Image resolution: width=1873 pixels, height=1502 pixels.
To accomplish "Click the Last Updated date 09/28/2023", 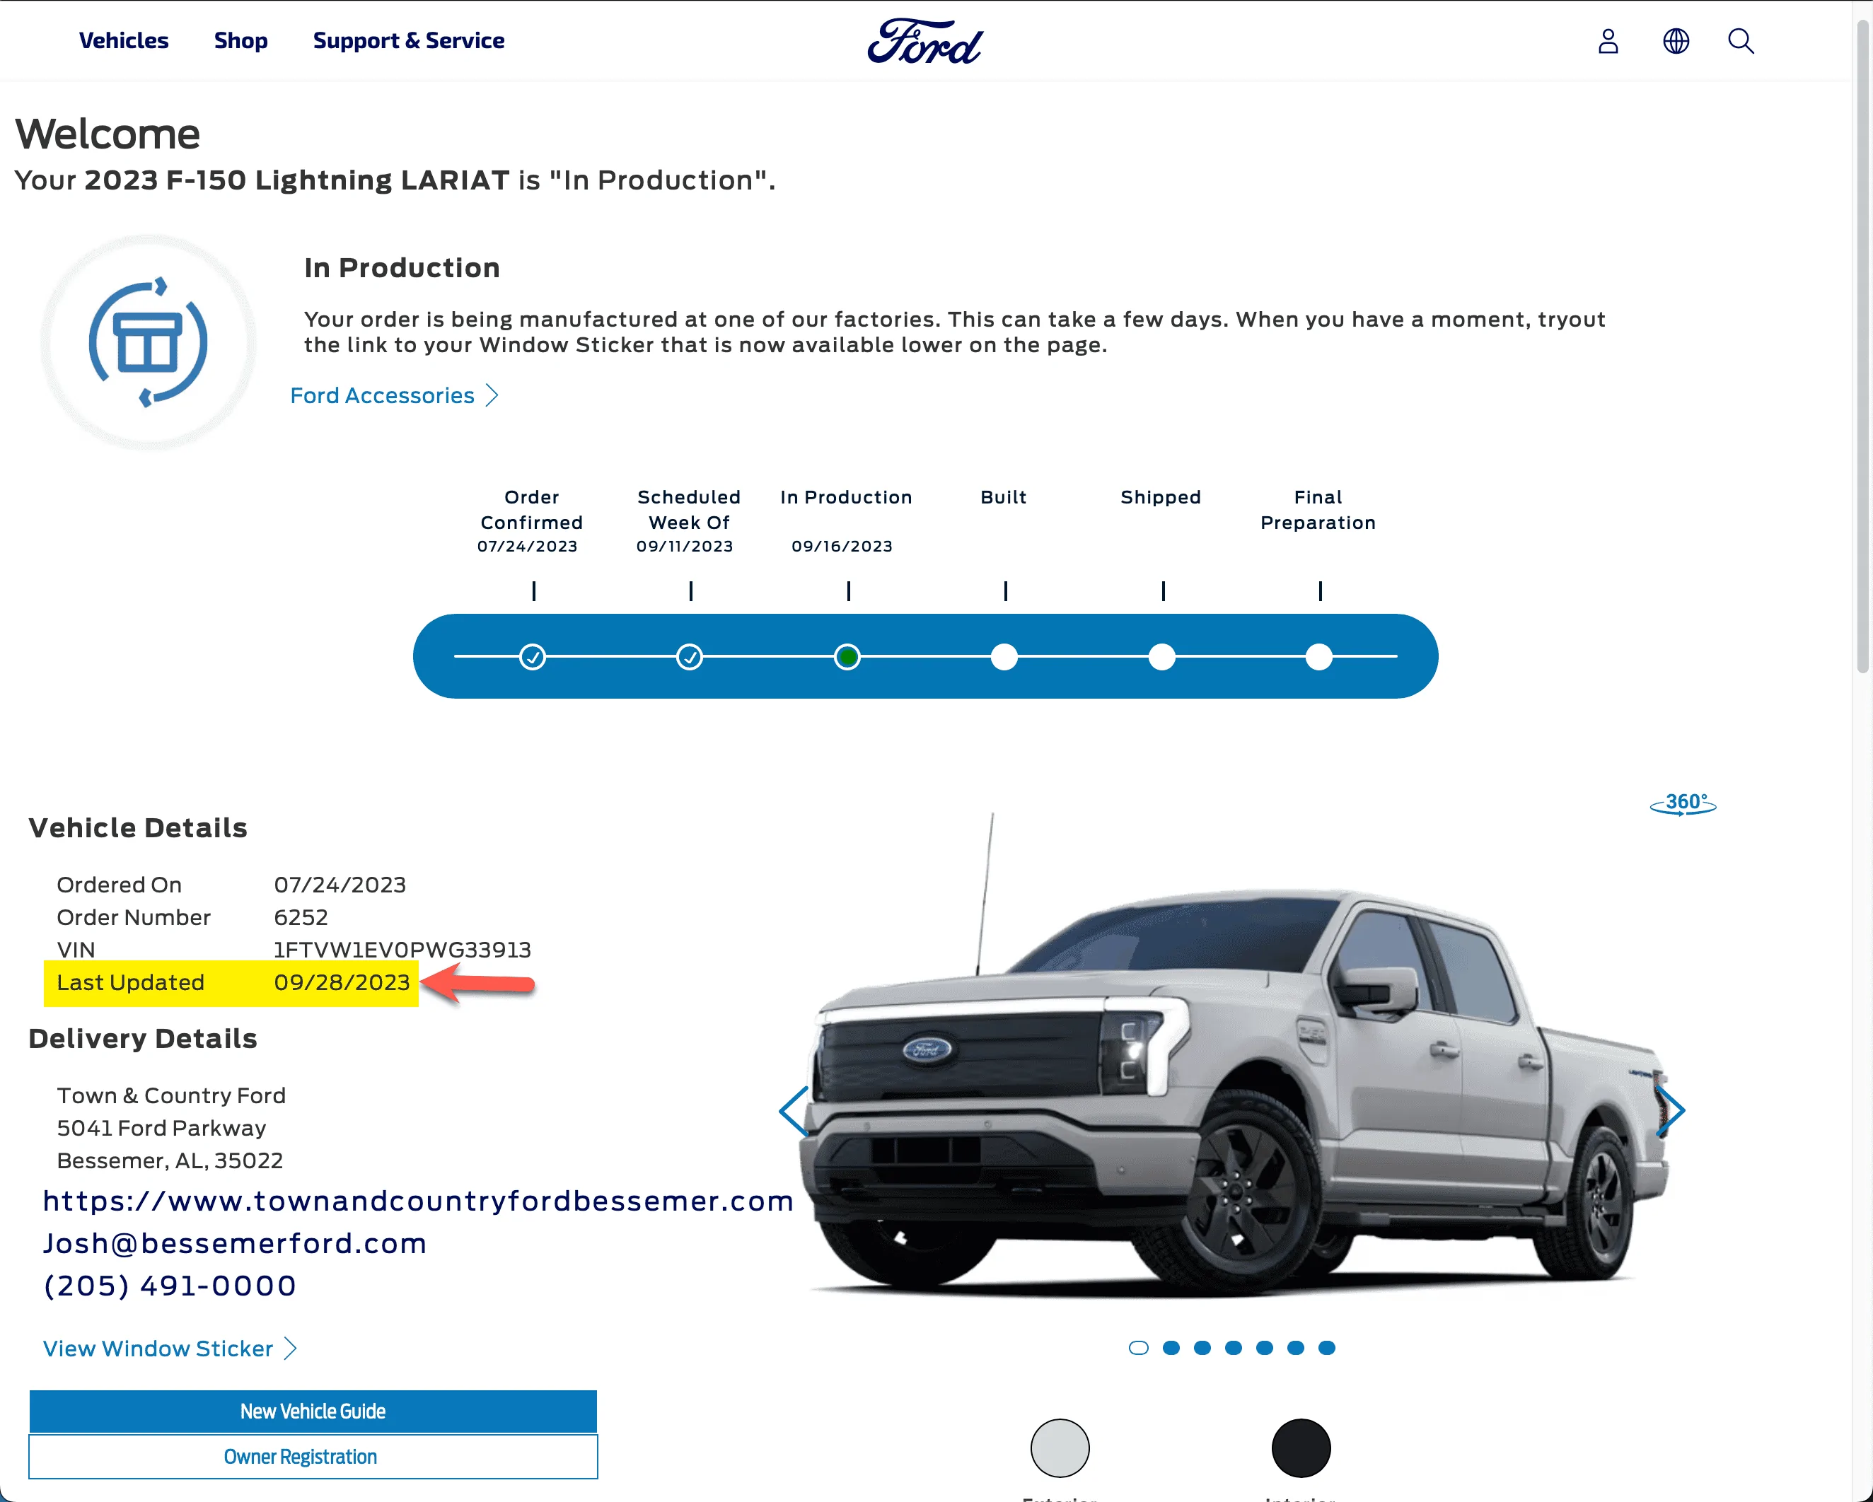I will (342, 982).
